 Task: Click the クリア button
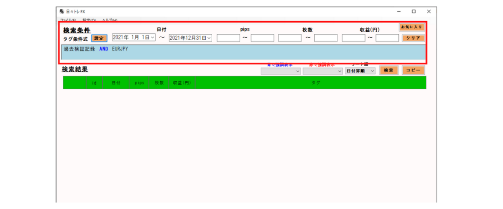(x=413, y=38)
